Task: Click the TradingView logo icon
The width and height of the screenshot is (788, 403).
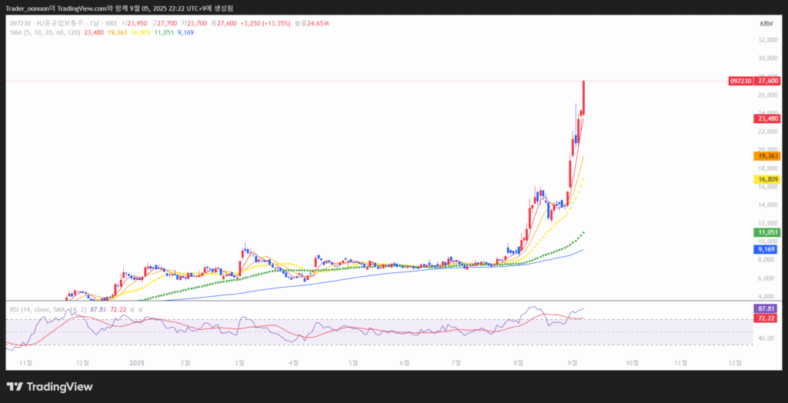Action: (x=15, y=387)
